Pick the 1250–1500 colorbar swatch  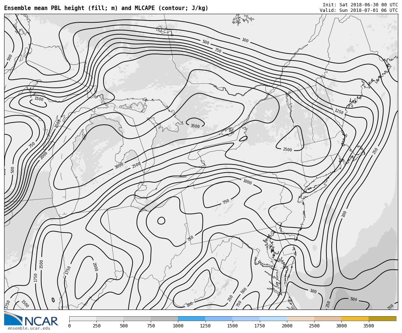pos(219,318)
